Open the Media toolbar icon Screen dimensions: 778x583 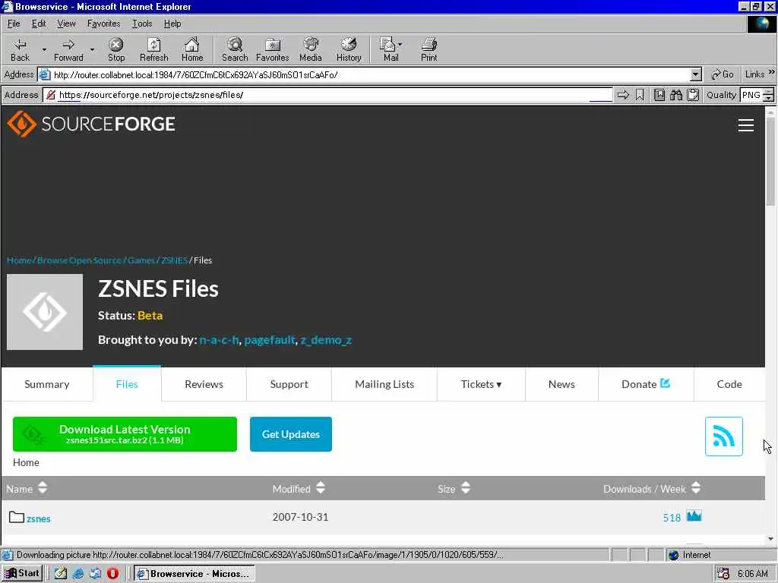coord(311,49)
